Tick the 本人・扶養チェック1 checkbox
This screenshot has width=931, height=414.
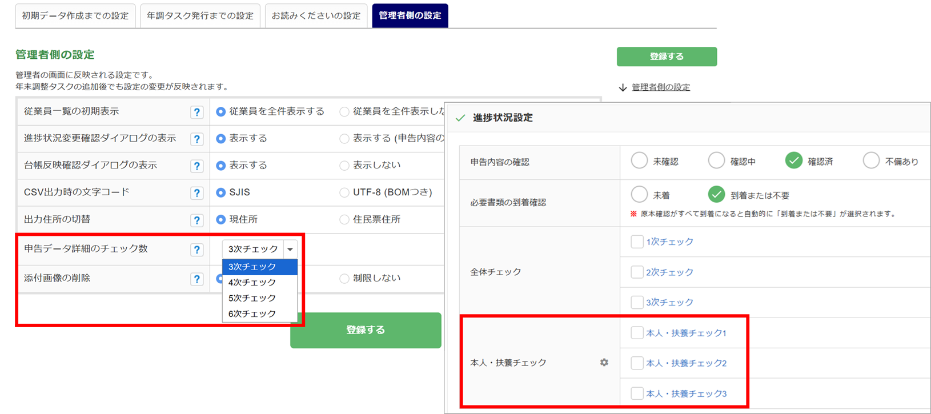(637, 333)
